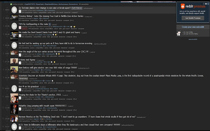Expand the Devil Sword Dante media preview
This screenshot has width=210, height=131.
pos(20,36)
